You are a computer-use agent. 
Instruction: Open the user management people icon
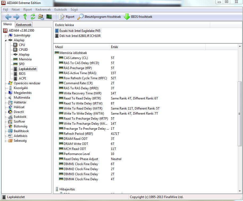pyautogui.click(x=41, y=17)
